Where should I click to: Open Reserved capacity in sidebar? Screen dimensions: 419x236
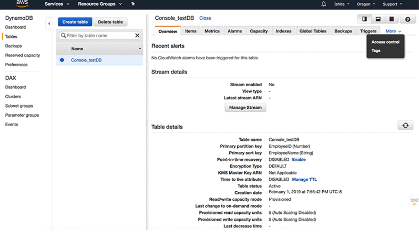[x=22, y=55]
